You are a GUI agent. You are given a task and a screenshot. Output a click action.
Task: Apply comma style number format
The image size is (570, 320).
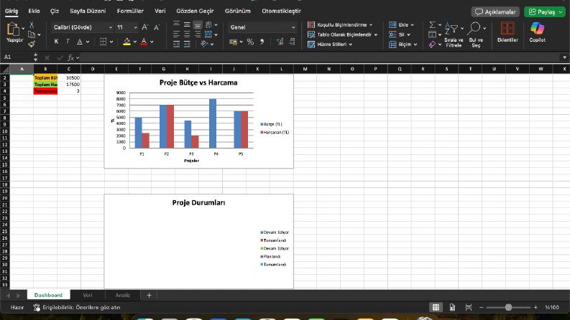pos(262,42)
